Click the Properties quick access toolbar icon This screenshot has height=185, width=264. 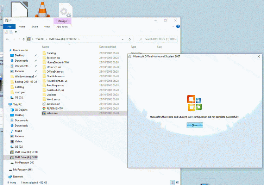pyautogui.click(x=6, y=32)
